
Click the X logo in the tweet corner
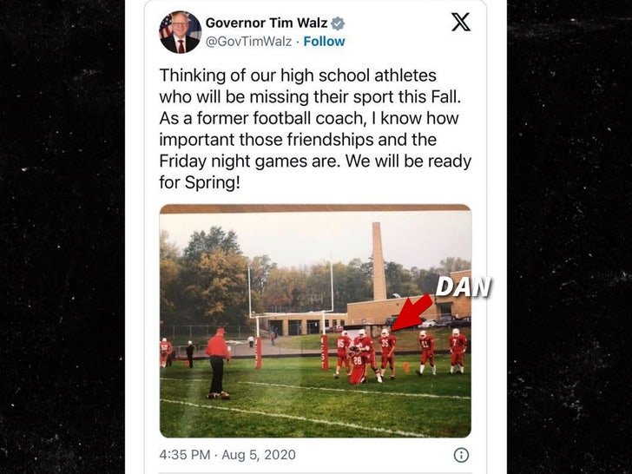click(x=461, y=22)
